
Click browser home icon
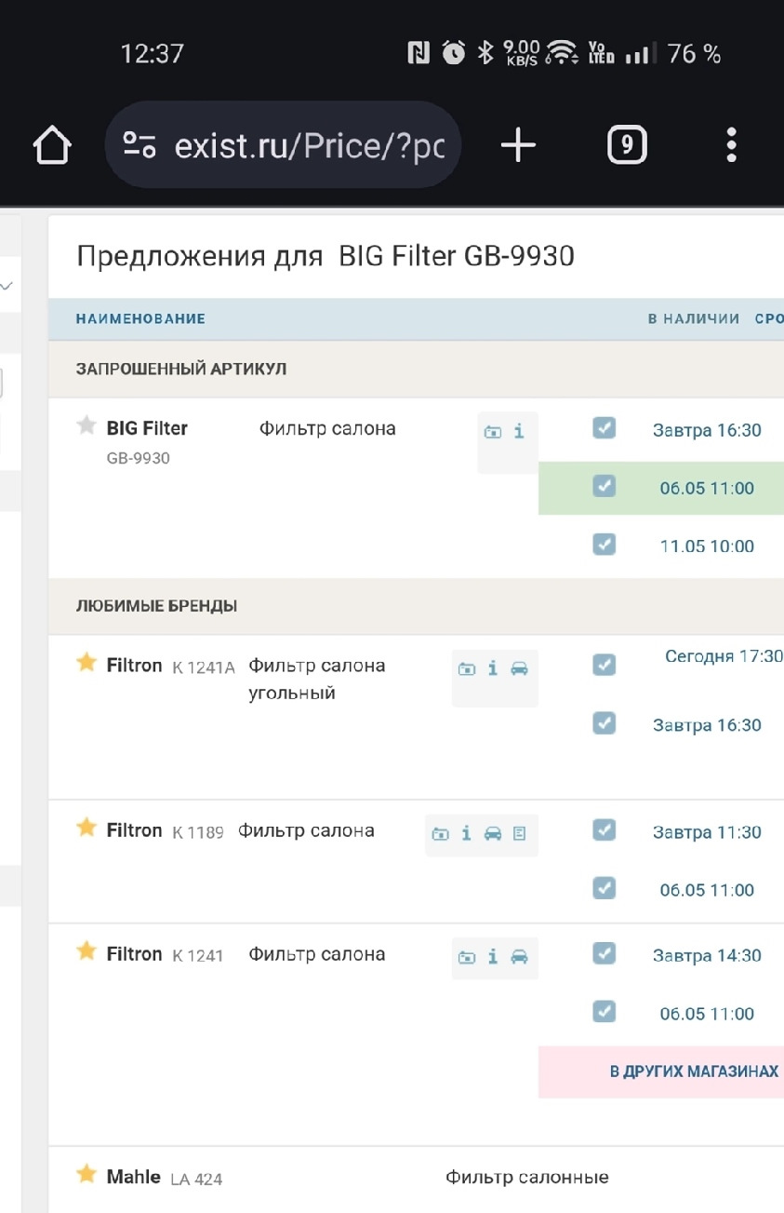[52, 145]
